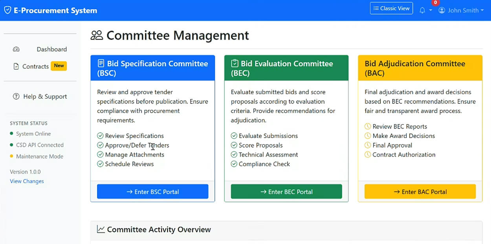Switch to Classic View

pyautogui.click(x=391, y=8)
